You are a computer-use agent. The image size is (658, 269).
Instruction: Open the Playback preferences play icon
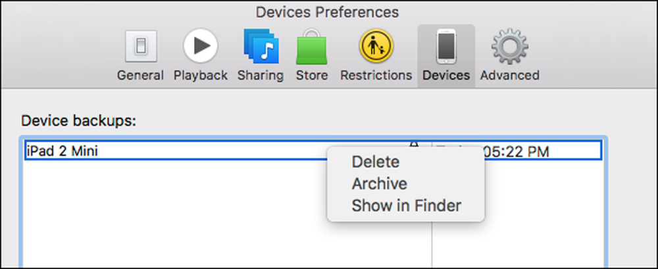[x=201, y=46]
